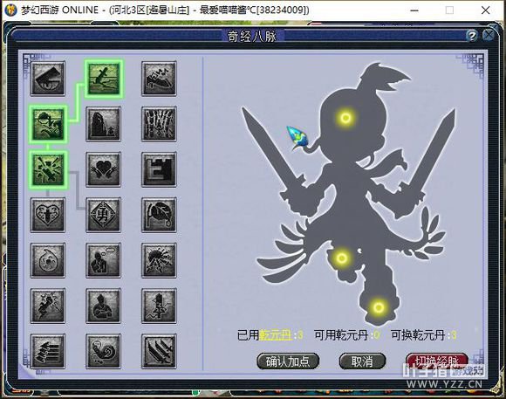Choose the bamboo stalks skill icon
506x399 pixels.
(x=159, y=124)
